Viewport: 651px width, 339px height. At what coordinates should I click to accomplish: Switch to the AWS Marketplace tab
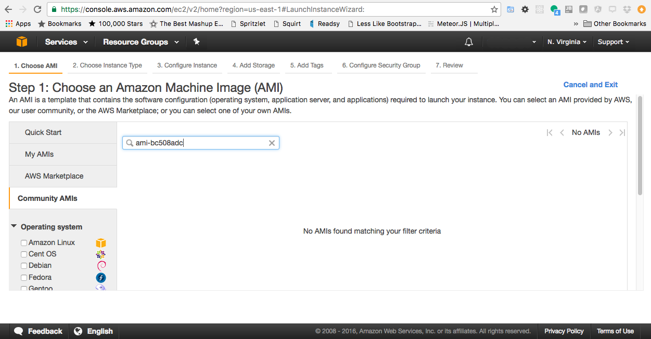click(x=54, y=176)
